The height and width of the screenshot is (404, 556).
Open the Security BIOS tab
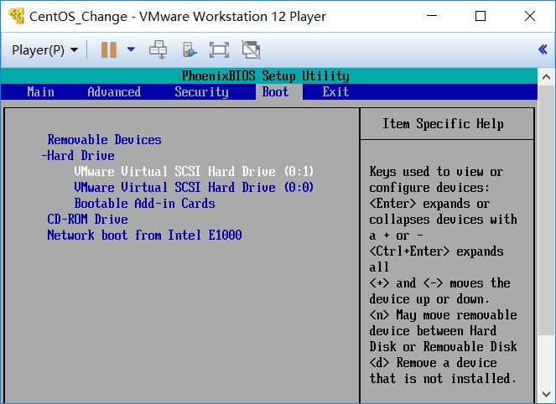click(x=201, y=92)
